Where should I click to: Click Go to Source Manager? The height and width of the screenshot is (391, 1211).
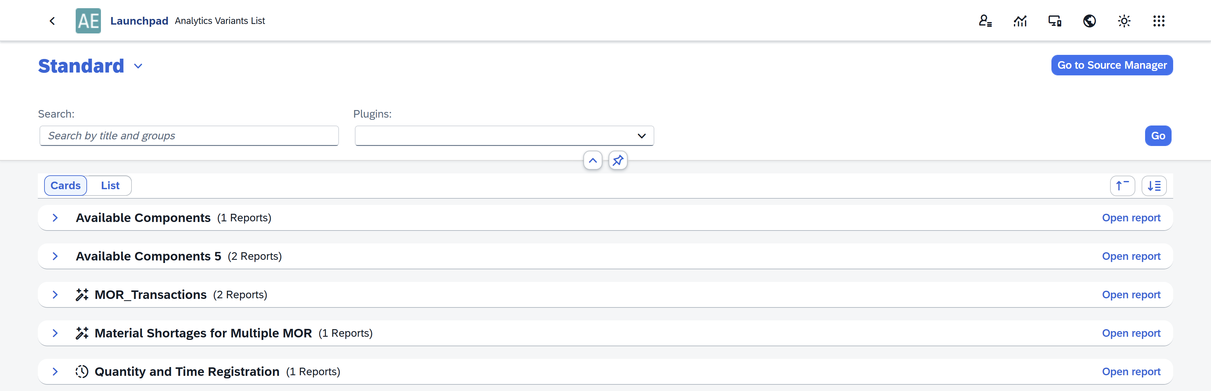(1112, 65)
